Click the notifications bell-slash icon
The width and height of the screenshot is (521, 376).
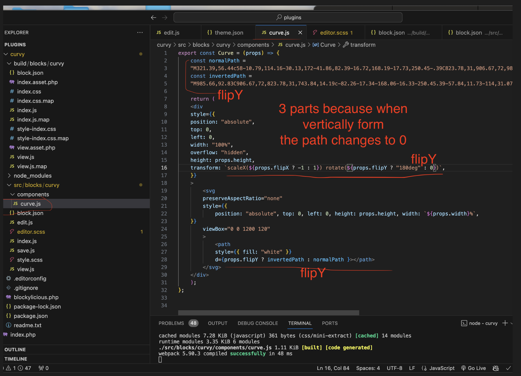[x=496, y=368]
